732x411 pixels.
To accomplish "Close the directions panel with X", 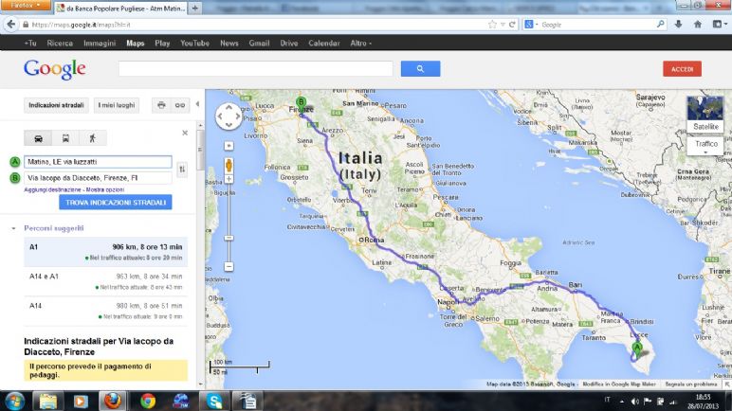I will point(185,133).
